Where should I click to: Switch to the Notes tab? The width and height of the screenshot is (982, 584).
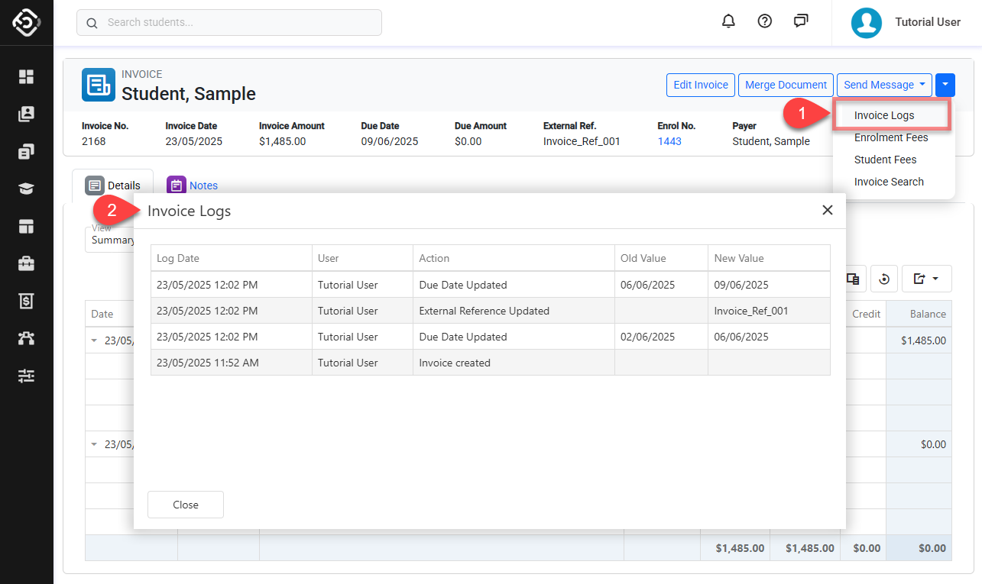pyautogui.click(x=203, y=186)
